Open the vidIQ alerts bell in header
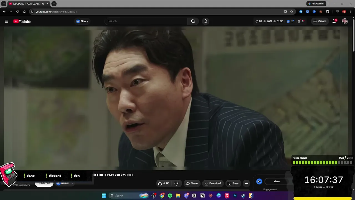This screenshot has height=200, width=355. point(303,21)
